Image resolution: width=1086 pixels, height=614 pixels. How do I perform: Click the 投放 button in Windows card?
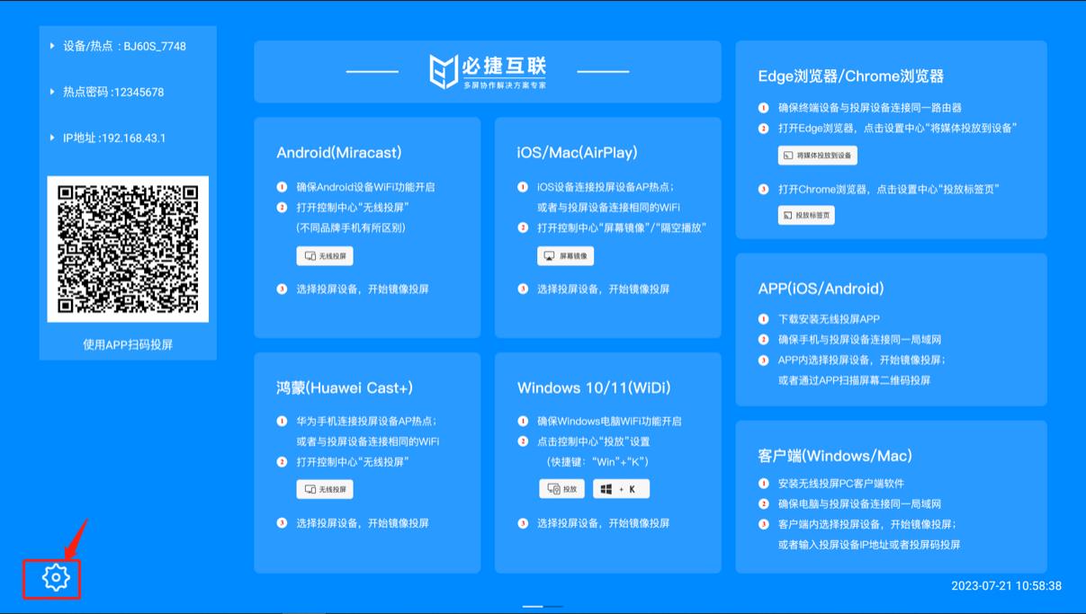pos(562,489)
